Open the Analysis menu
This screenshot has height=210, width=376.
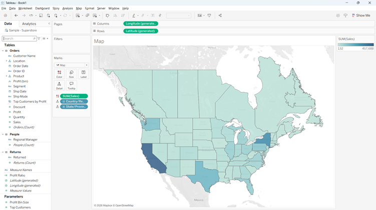tap(68, 8)
